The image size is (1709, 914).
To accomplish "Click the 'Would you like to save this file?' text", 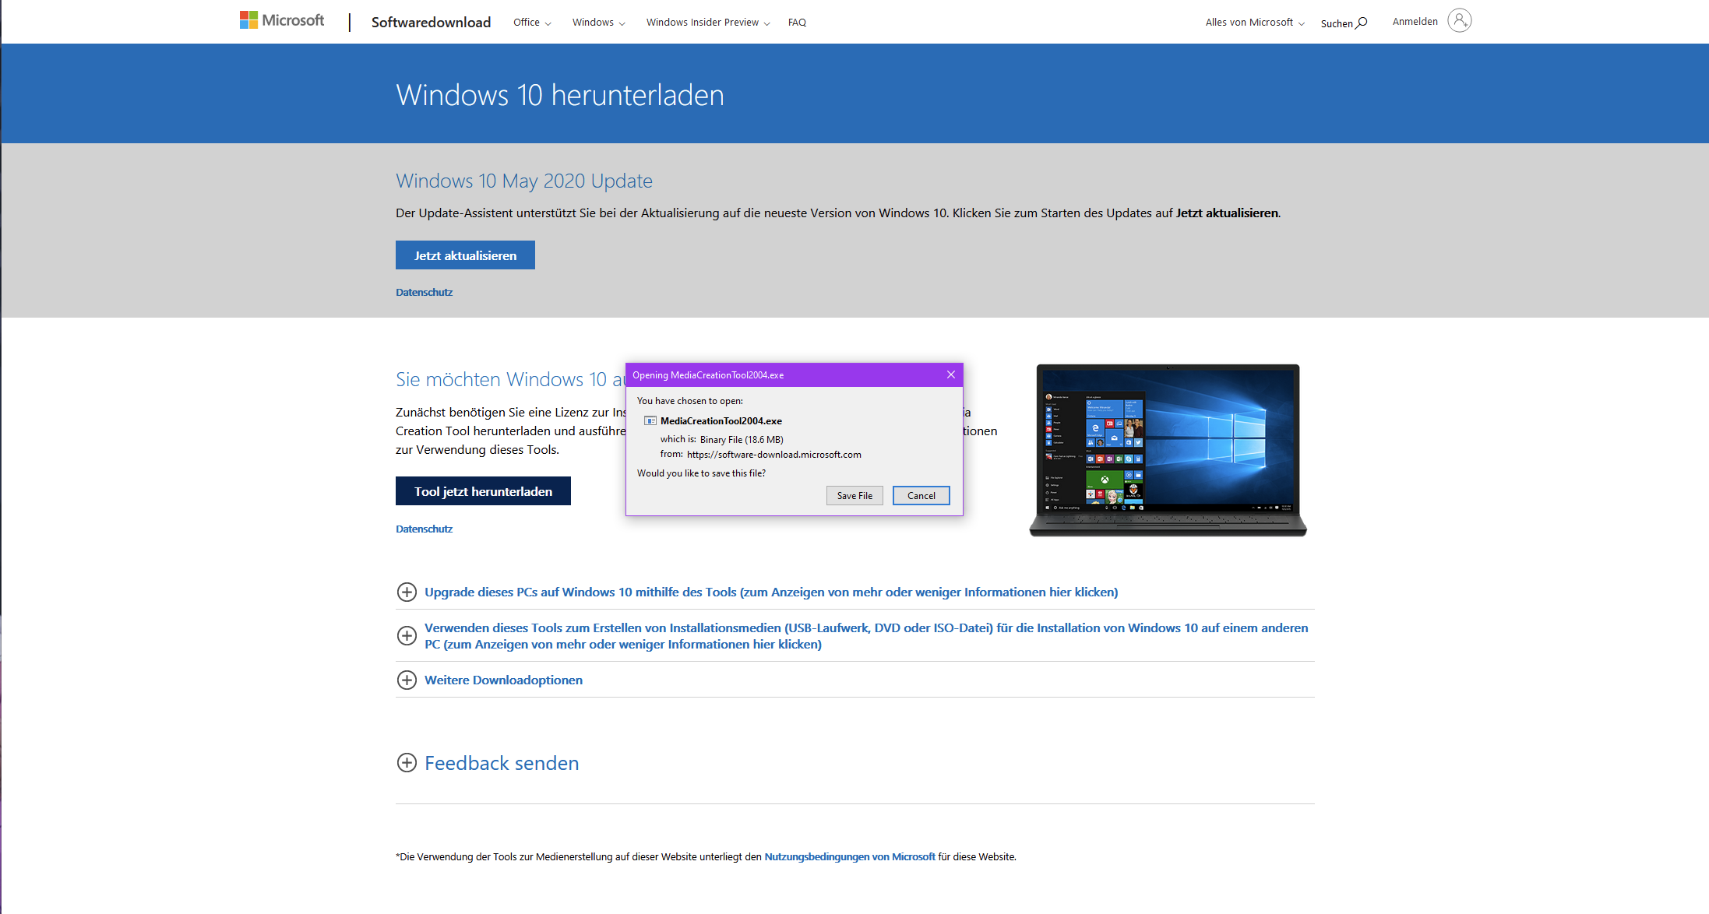I will [x=701, y=473].
